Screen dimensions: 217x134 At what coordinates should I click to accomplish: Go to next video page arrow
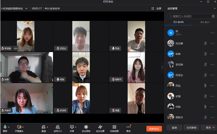[x=162, y=67]
